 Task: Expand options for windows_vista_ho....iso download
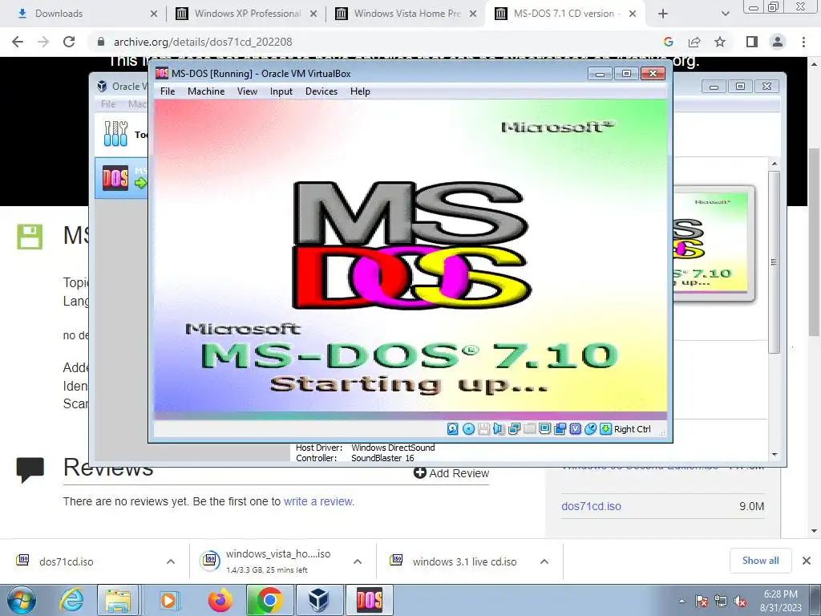[358, 561]
